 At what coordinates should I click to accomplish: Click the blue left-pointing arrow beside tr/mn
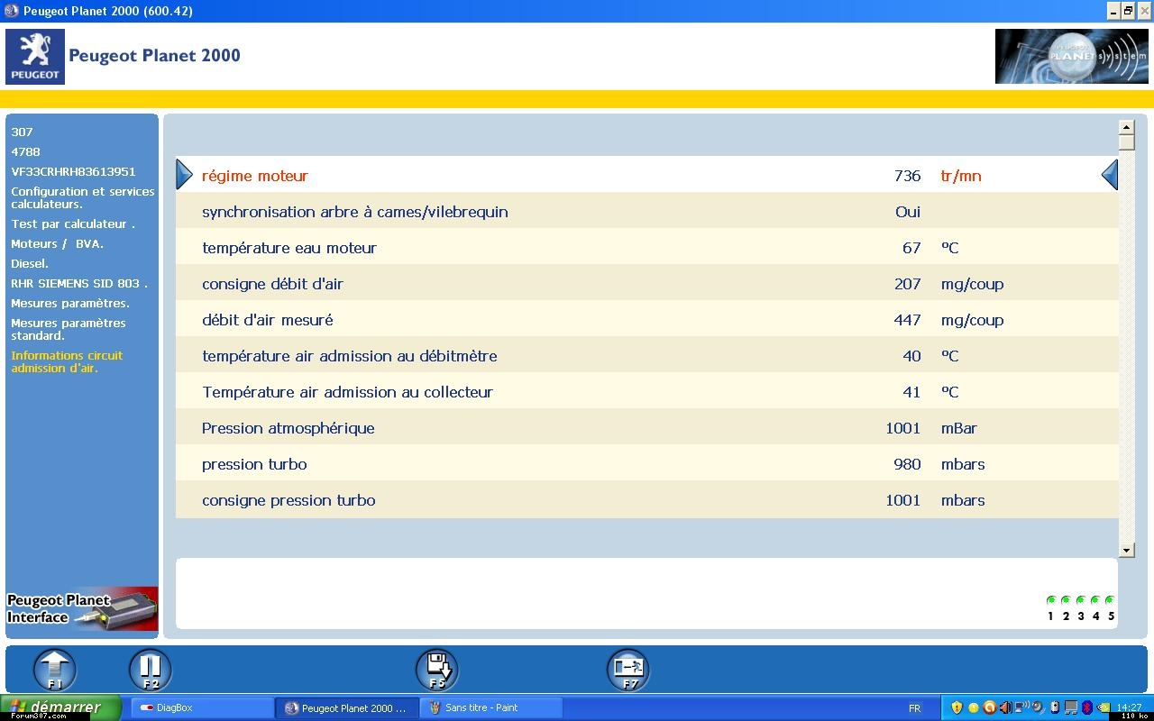point(1110,174)
